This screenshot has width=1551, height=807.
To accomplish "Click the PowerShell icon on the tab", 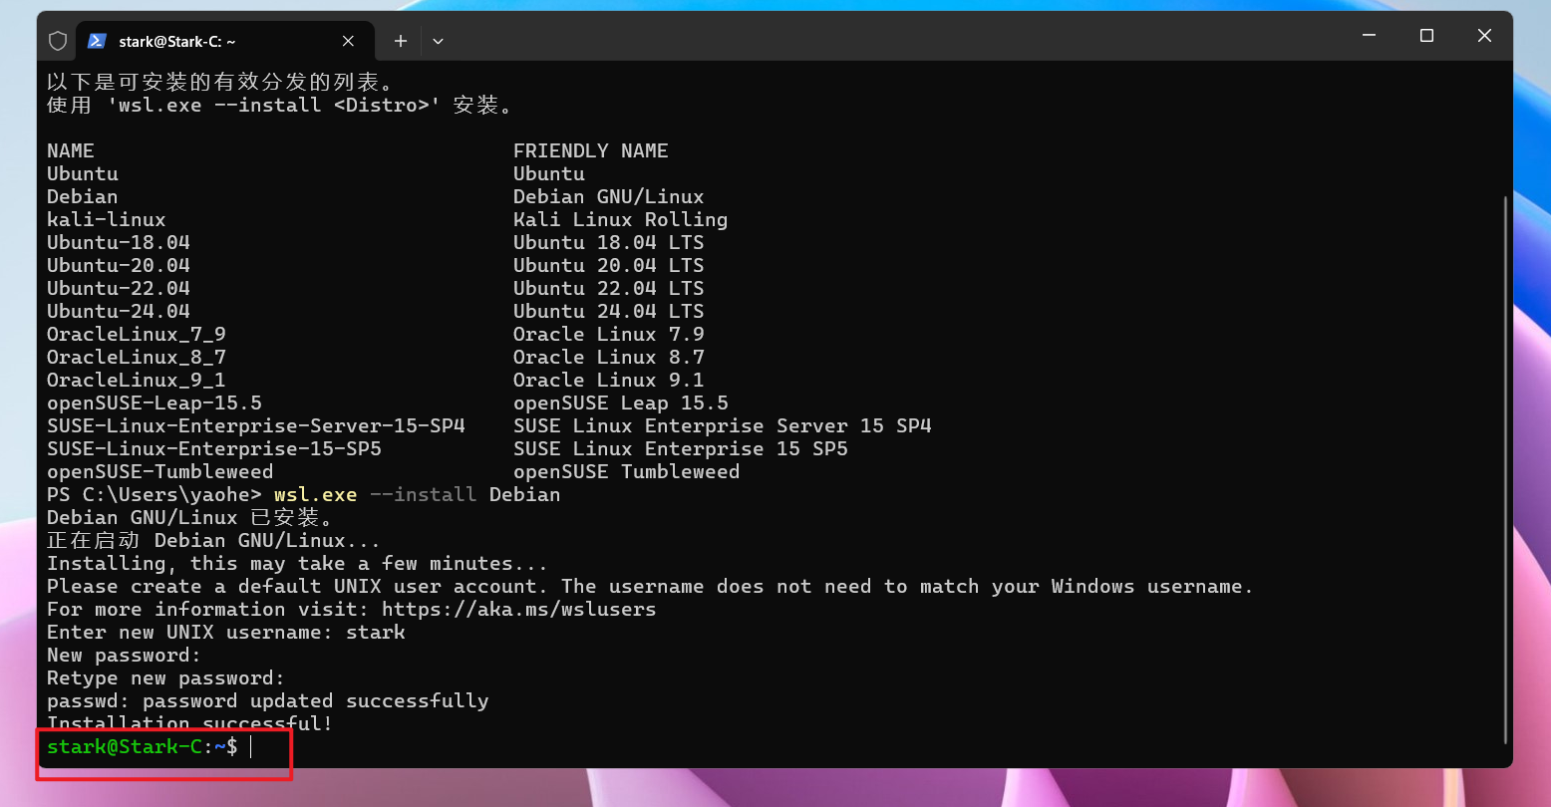I will 97,41.
